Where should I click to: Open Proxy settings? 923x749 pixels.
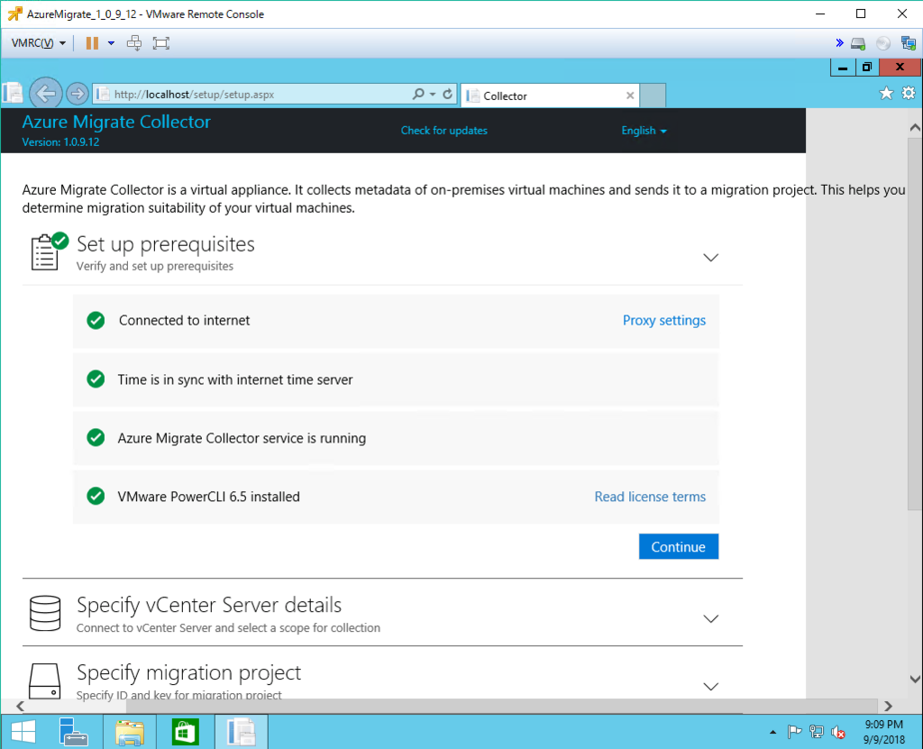(664, 320)
